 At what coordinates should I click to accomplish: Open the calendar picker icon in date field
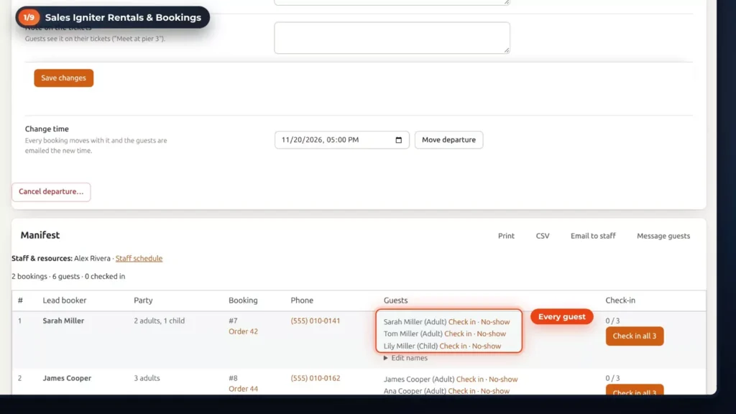point(398,140)
